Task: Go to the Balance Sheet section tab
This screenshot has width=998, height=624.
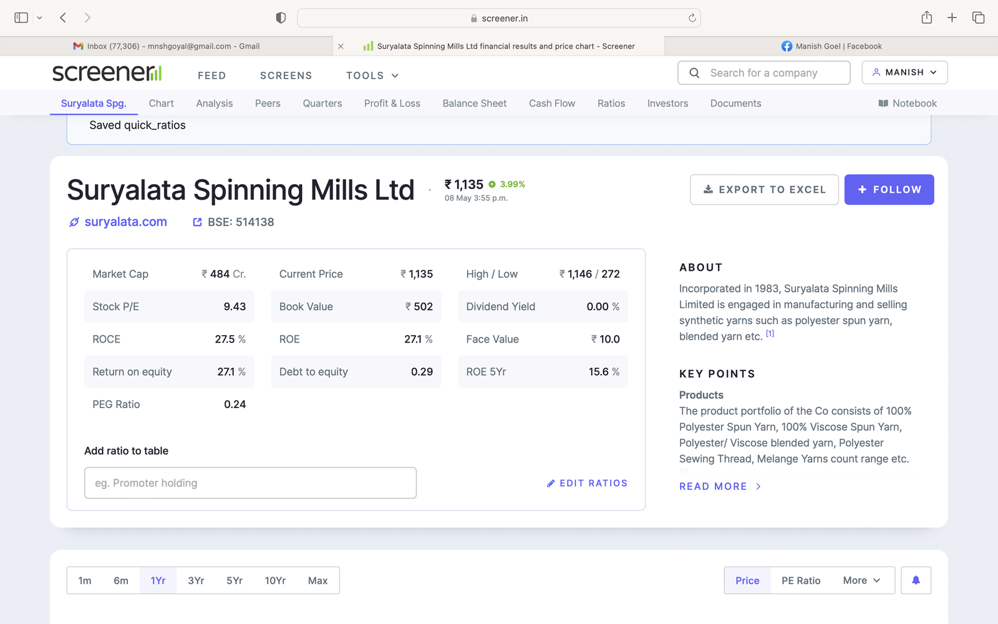Action: pos(474,104)
